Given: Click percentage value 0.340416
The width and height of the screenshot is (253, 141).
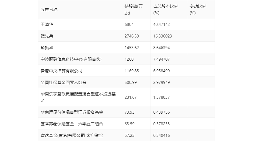Looking at the screenshot, I should pos(162,135).
